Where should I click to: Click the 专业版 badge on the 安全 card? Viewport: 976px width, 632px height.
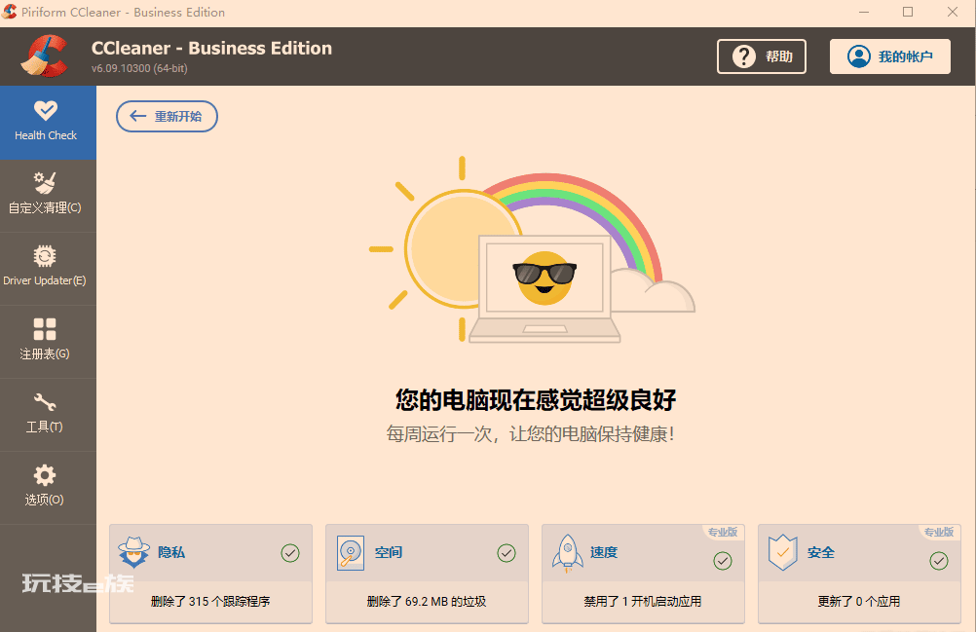tap(939, 532)
